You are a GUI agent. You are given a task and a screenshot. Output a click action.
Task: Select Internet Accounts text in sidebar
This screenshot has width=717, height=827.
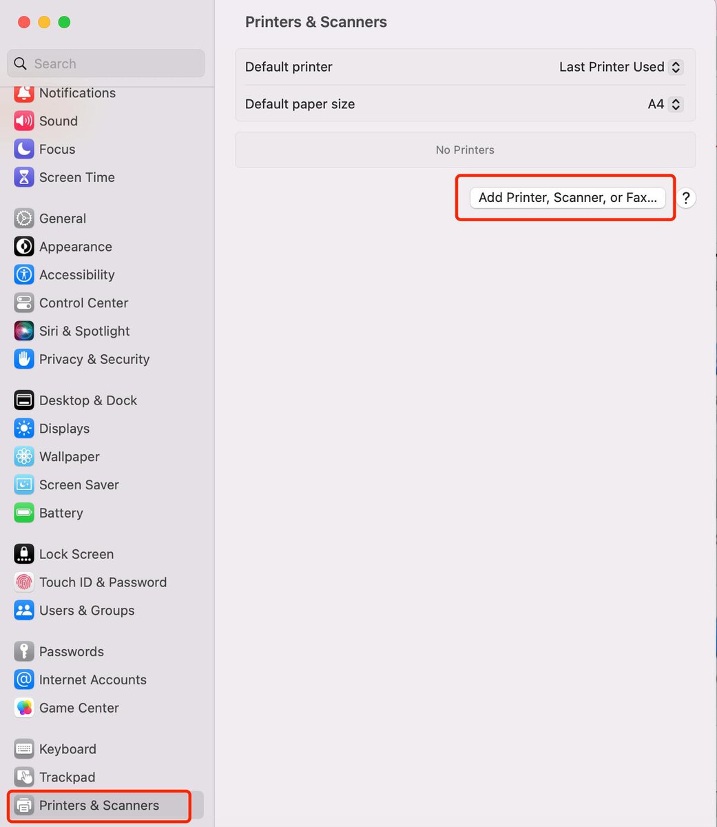[93, 680]
